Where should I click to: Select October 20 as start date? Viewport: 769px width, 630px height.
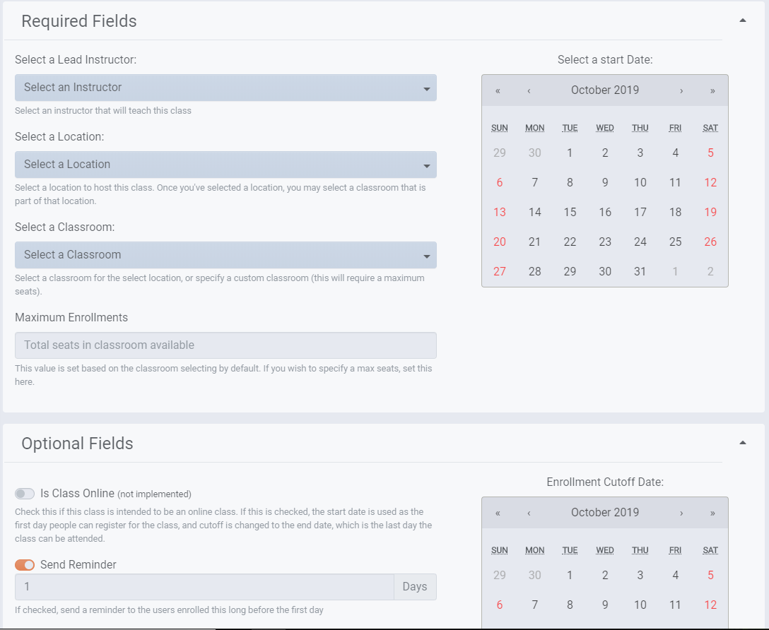point(499,242)
